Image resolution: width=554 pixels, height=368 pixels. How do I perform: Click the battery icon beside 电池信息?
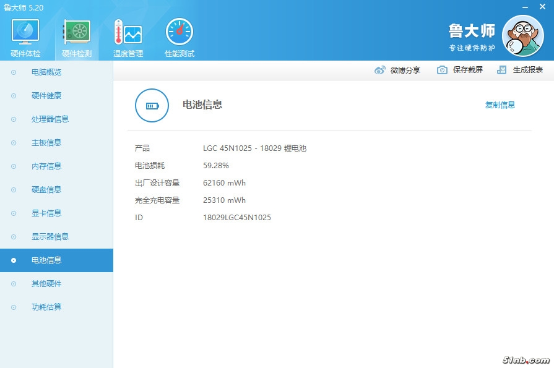(152, 105)
